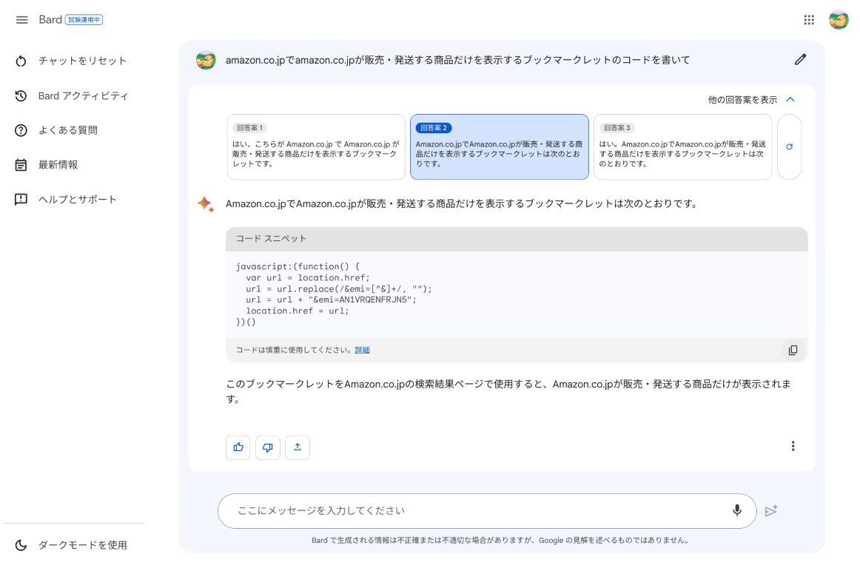Open the response more options menu
The height and width of the screenshot is (568, 860).
coord(793,446)
